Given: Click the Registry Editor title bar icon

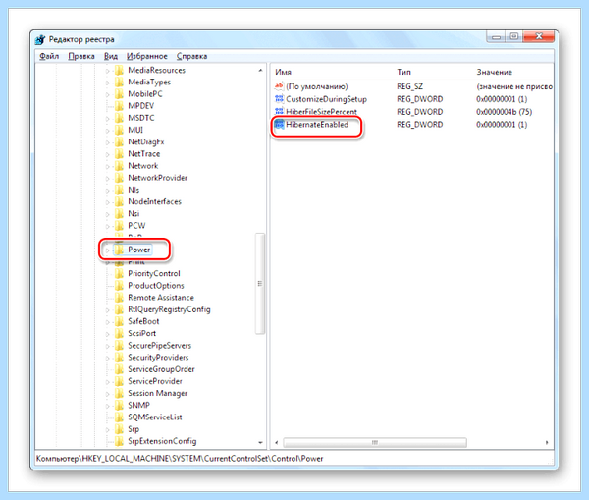Looking at the screenshot, I should click(40, 39).
